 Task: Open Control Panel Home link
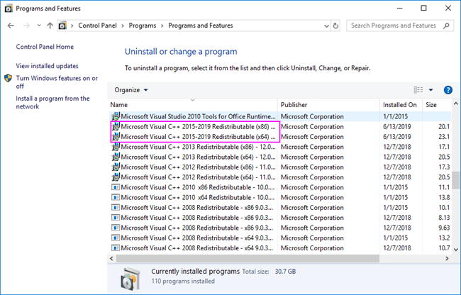44,47
